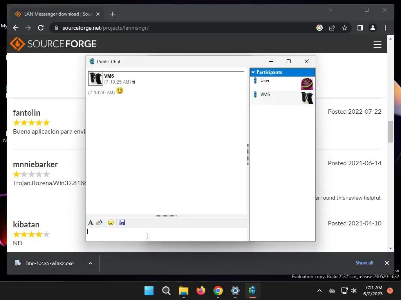Select participant VM6 in the list
Viewport: 401px width, 300px height.
[x=282, y=98]
